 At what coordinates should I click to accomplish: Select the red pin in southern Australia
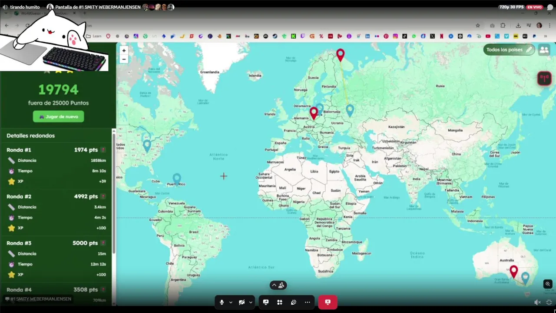coord(514,272)
